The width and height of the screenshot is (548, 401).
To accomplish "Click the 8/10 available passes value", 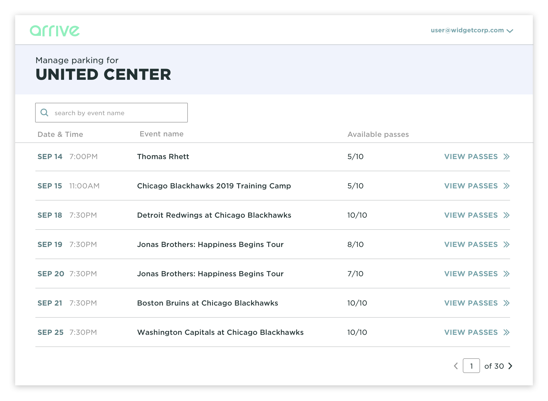I will (x=355, y=244).
